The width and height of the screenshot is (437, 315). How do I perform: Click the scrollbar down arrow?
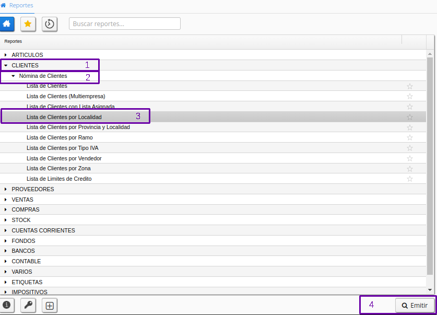430,290
